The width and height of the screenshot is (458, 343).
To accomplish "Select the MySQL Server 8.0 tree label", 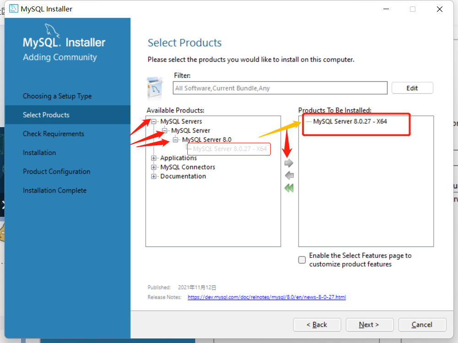I will click(x=207, y=139).
